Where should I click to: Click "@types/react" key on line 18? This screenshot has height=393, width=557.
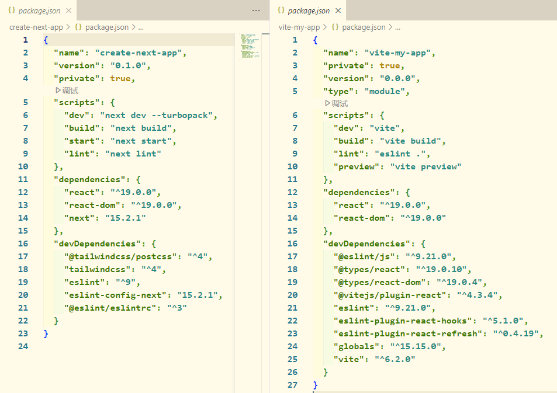(x=369, y=269)
